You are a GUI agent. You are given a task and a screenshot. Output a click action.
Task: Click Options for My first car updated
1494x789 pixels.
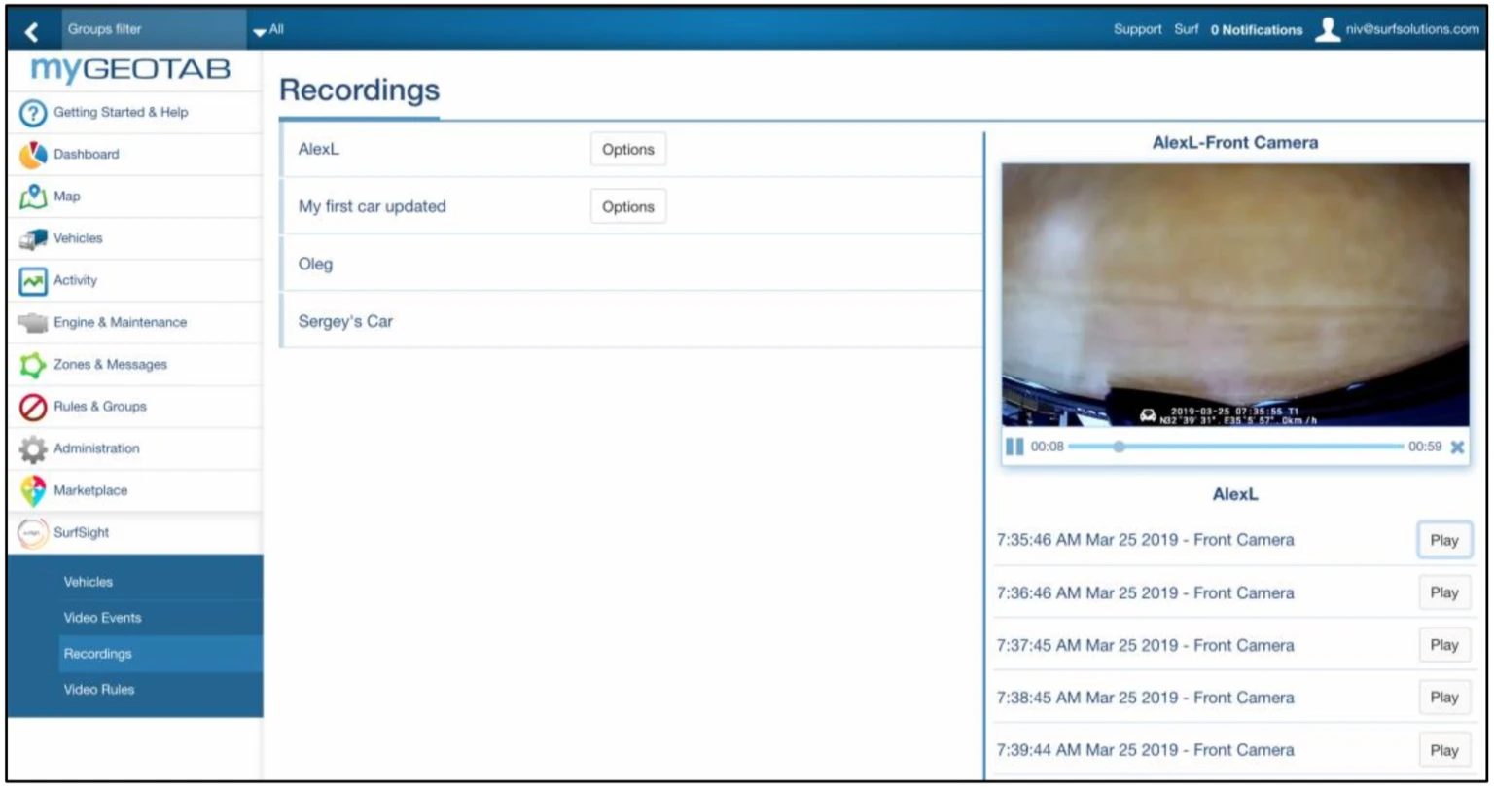coord(628,206)
